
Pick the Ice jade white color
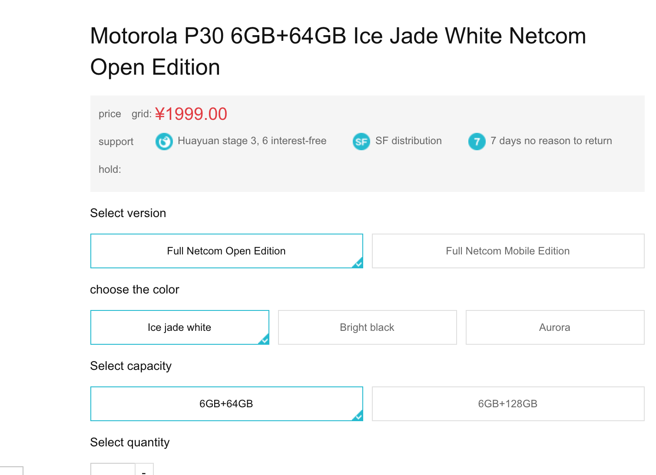179,327
